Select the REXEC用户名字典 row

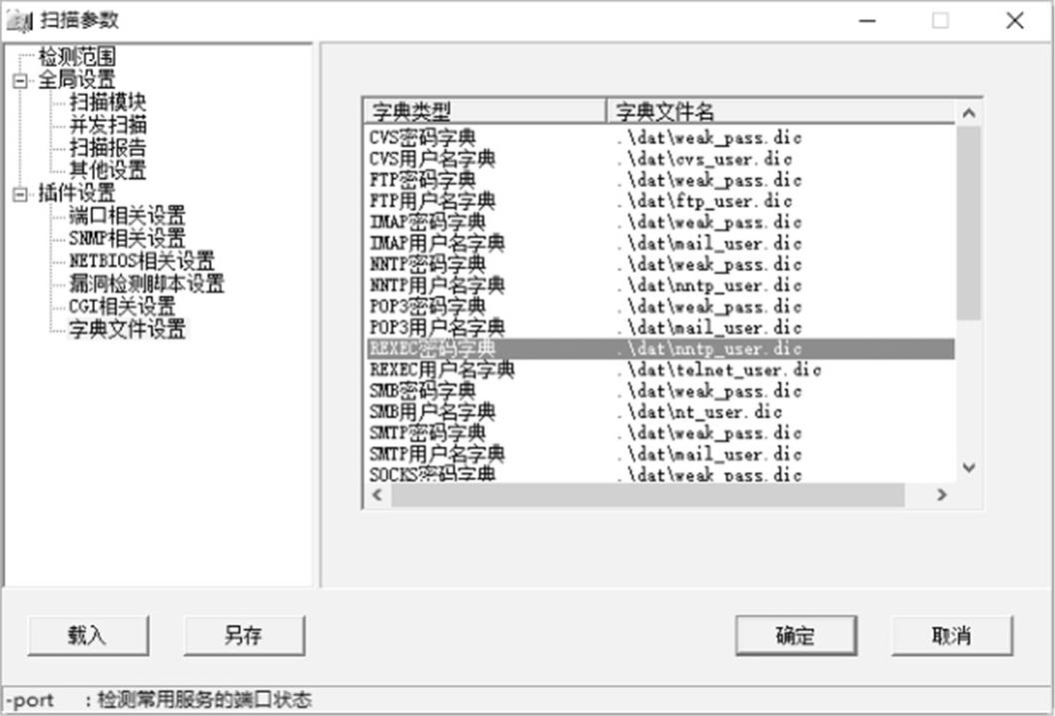pos(660,369)
